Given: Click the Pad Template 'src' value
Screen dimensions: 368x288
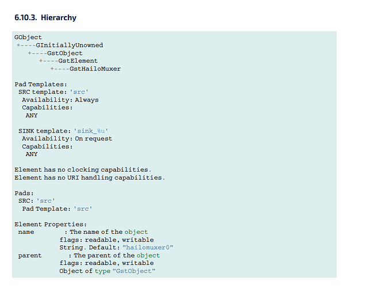Looking at the screenshot, I should click(84, 209).
